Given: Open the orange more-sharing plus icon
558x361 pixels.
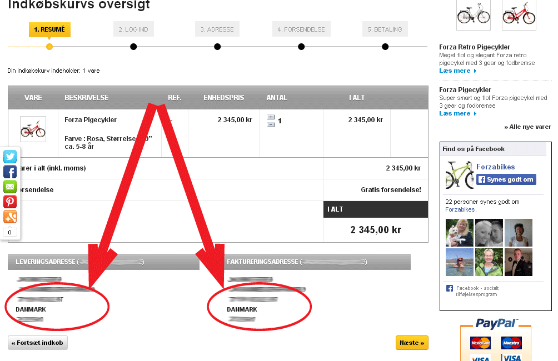Looking at the screenshot, I should (x=10, y=217).
